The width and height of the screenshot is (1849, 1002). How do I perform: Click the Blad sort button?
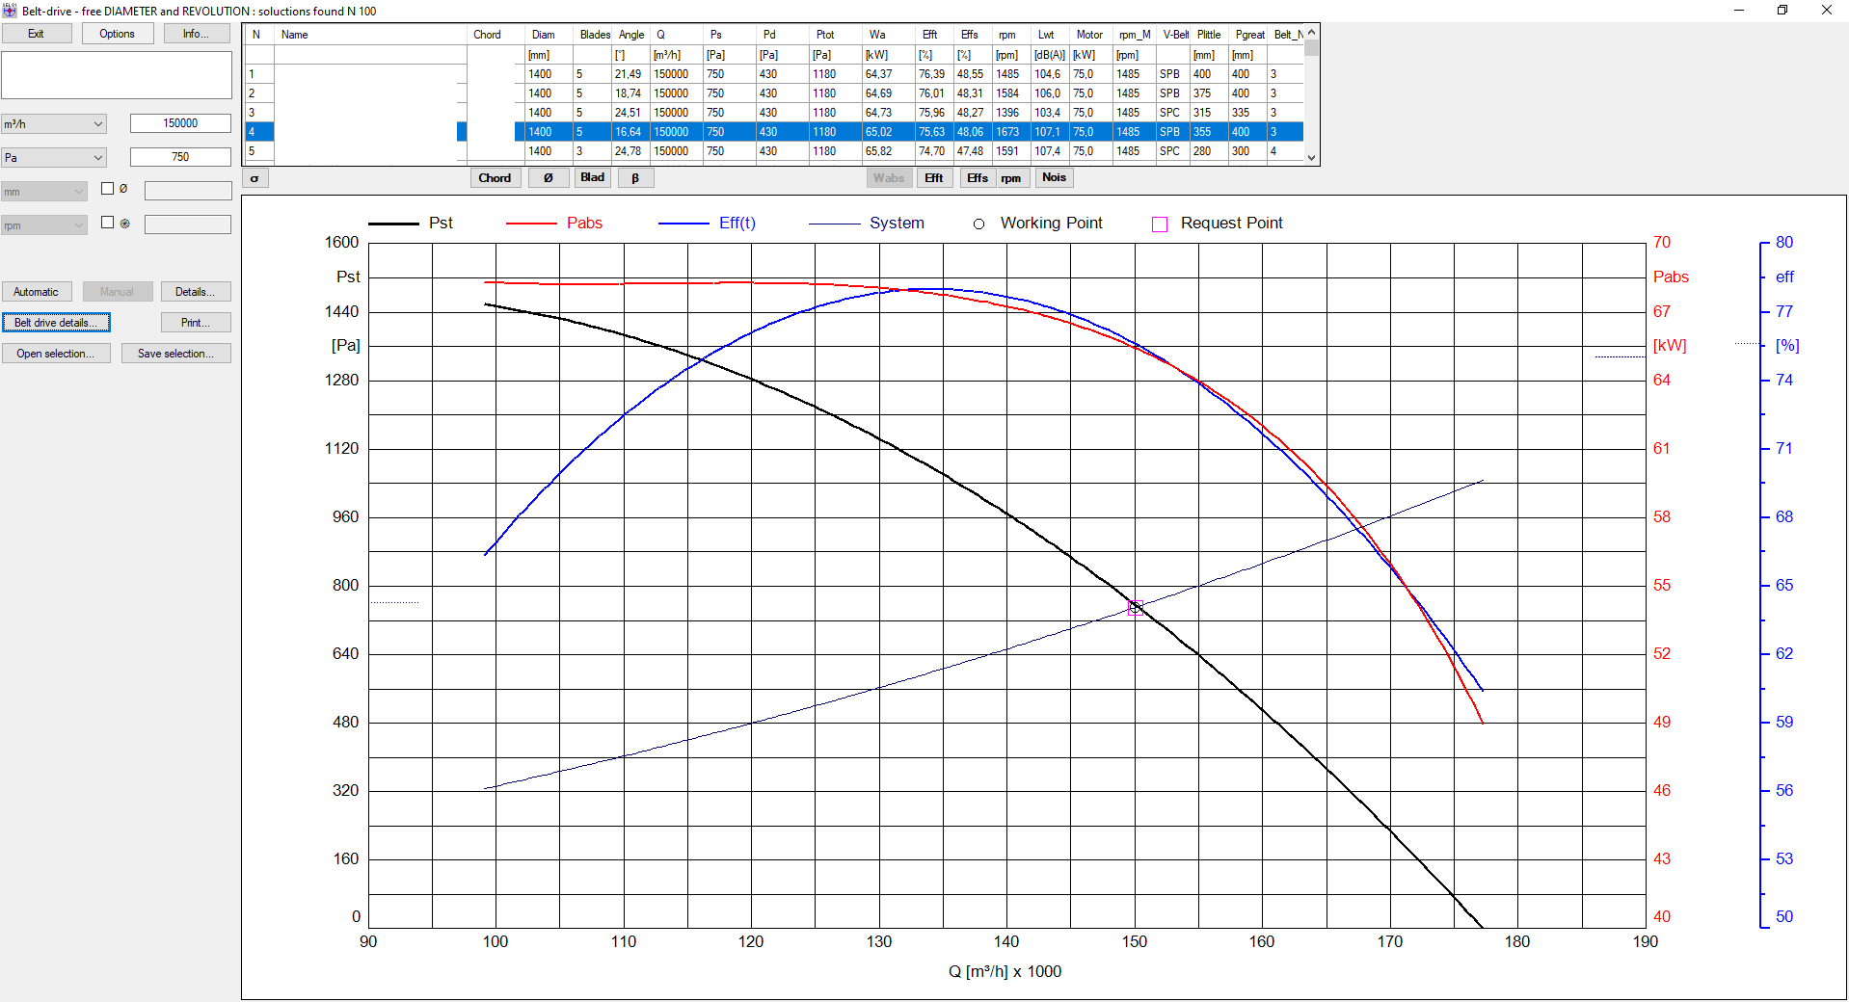(592, 178)
